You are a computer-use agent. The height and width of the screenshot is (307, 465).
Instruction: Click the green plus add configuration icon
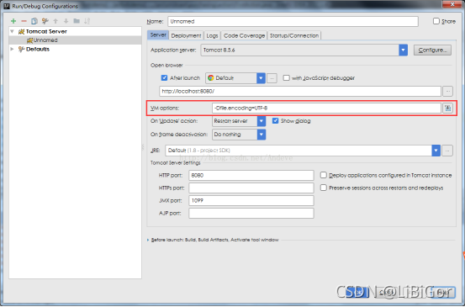[x=13, y=21]
